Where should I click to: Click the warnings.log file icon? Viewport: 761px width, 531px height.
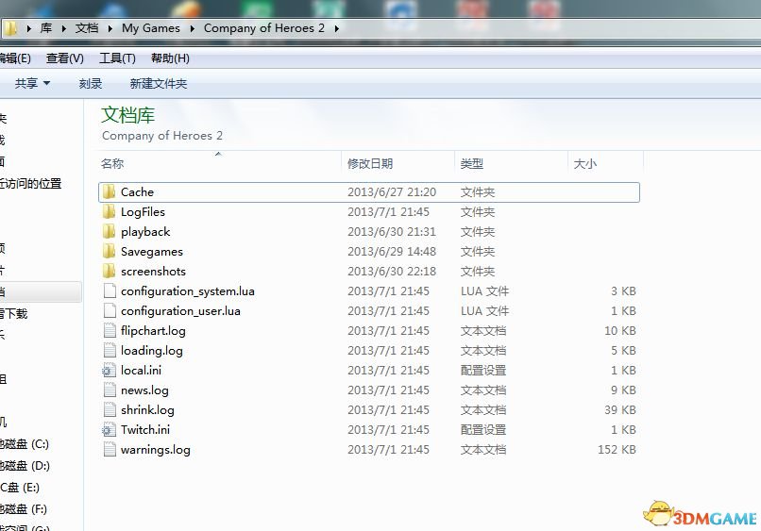[110, 450]
